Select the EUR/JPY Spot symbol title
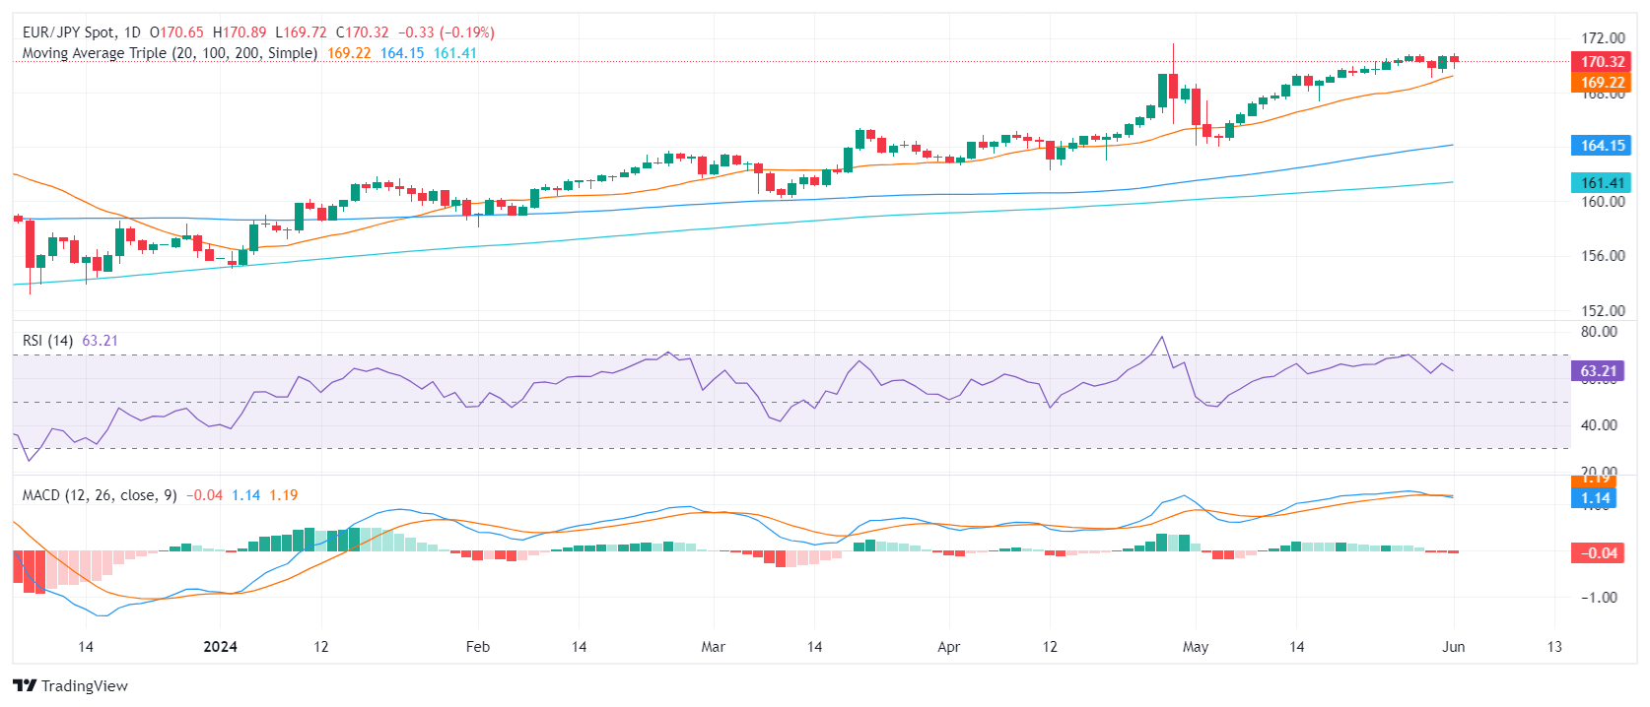Image resolution: width=1650 pixels, height=707 pixels. 68,32
